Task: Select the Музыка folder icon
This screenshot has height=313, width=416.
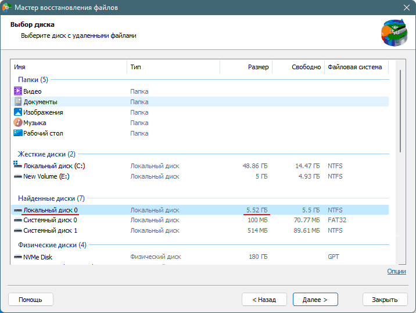Action: pyautogui.click(x=18, y=123)
